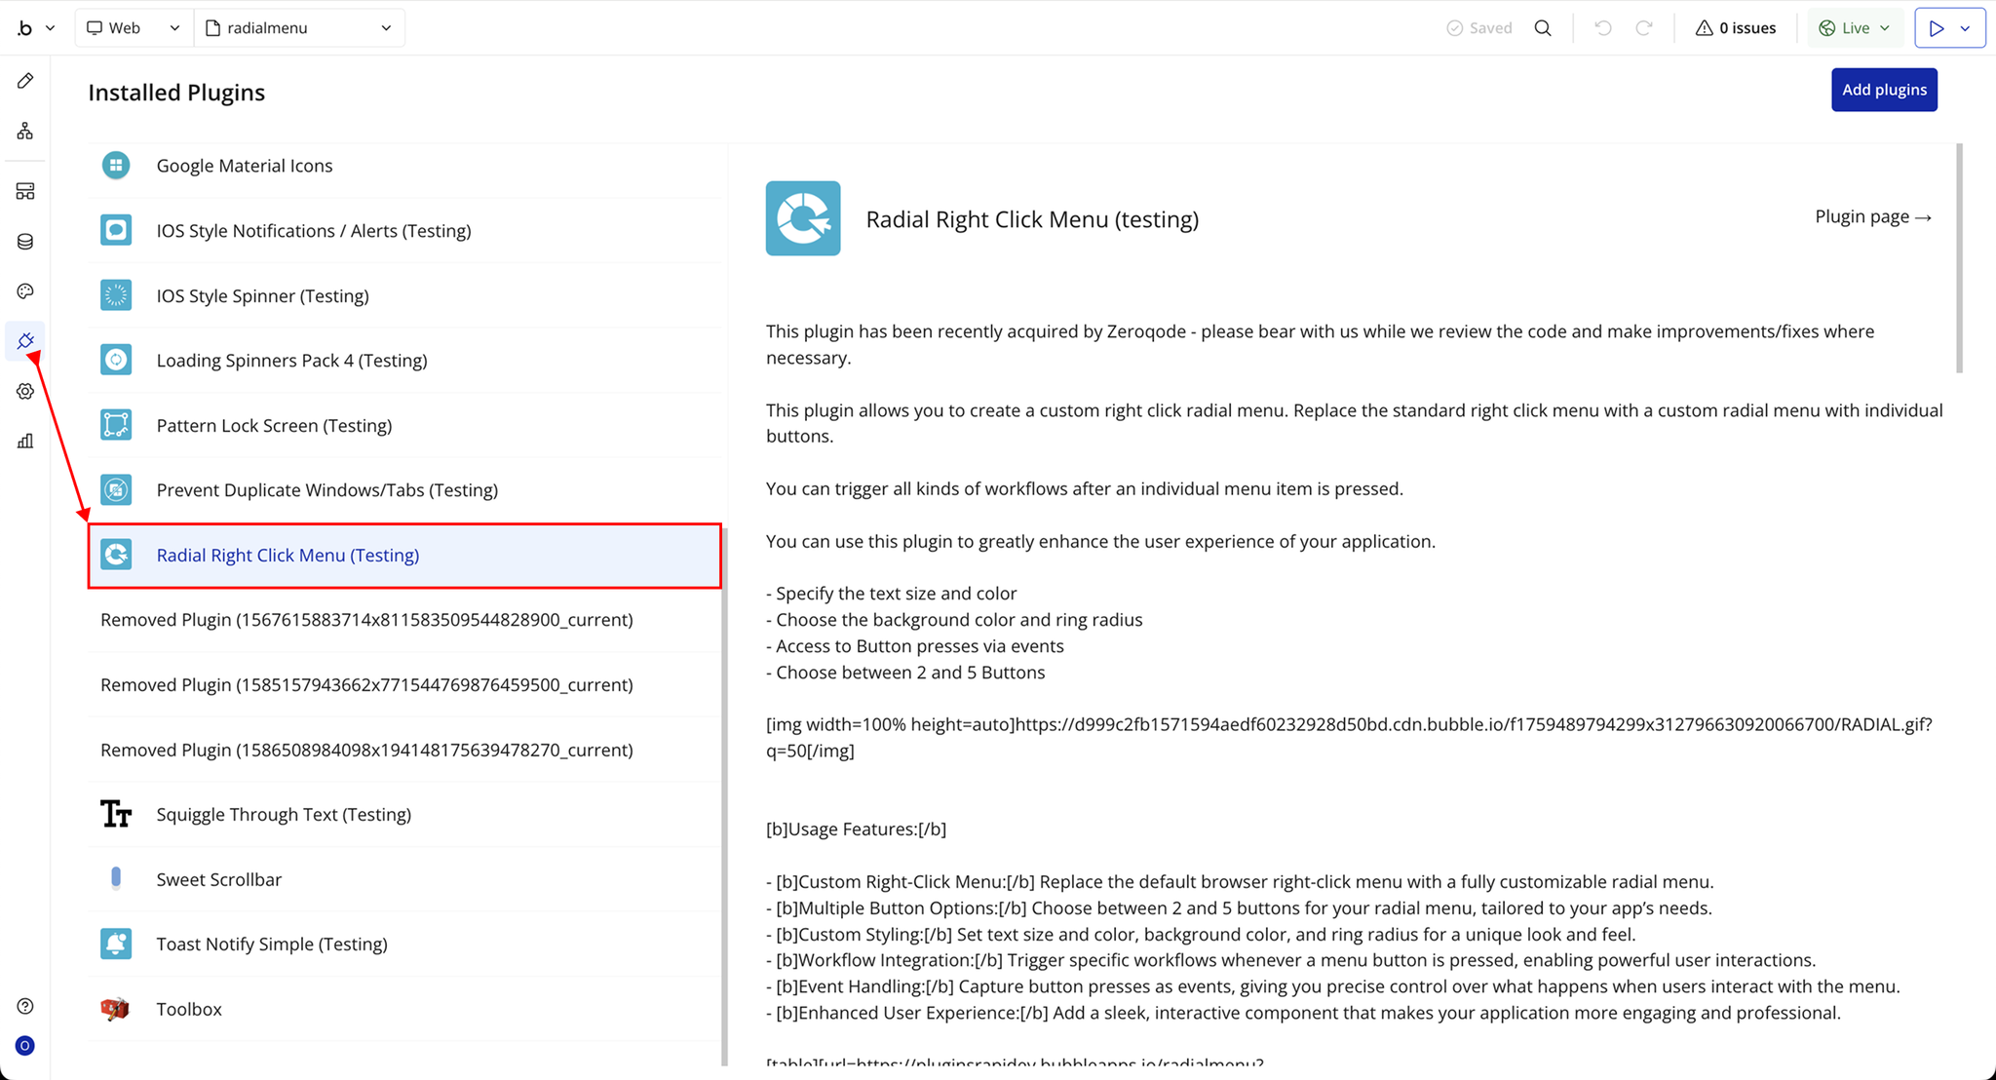Screen dimensions: 1996x1080
Task: Select Sweet Scrollbar plugin entry
Action: coord(218,879)
